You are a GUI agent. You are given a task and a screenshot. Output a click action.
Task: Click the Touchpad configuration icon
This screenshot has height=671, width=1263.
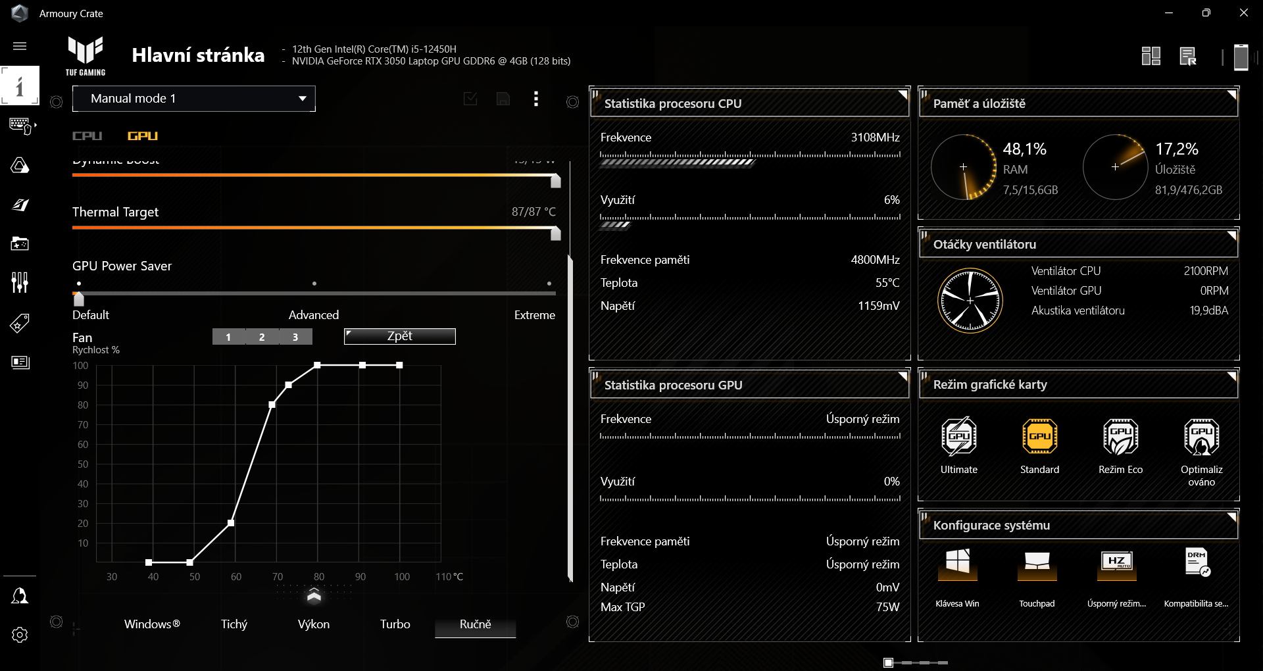pos(1037,564)
